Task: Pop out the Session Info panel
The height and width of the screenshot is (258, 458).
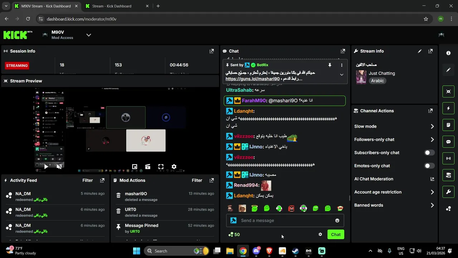Action: [x=211, y=51]
